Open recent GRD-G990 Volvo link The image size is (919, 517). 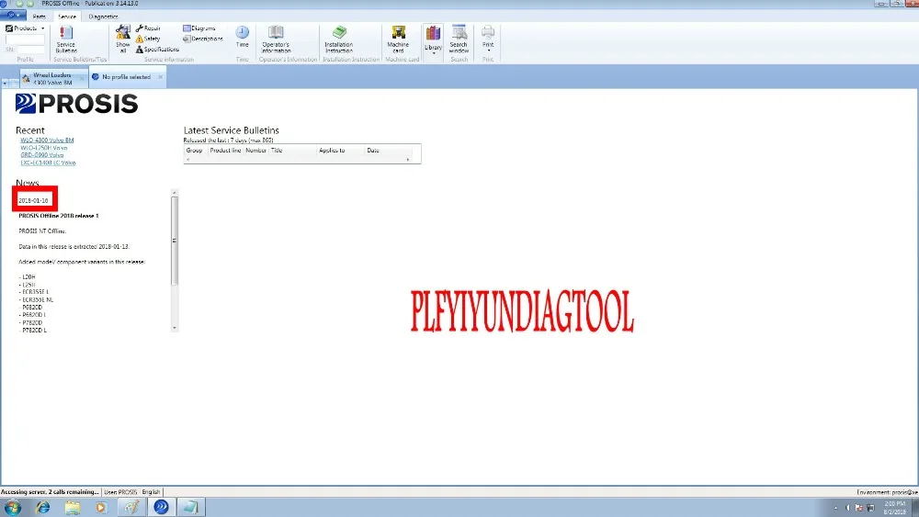42,155
